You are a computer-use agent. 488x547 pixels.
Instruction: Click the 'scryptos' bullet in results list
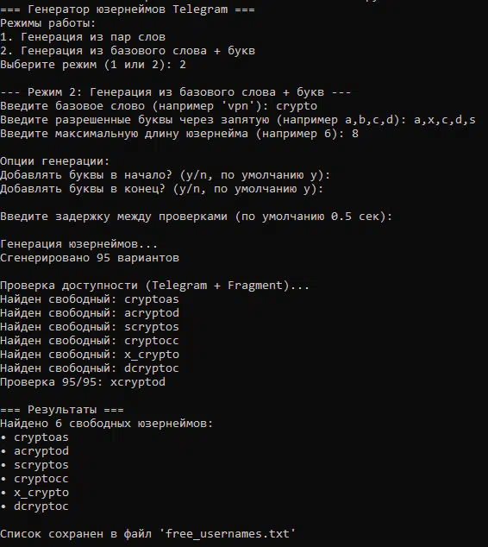pos(34,465)
